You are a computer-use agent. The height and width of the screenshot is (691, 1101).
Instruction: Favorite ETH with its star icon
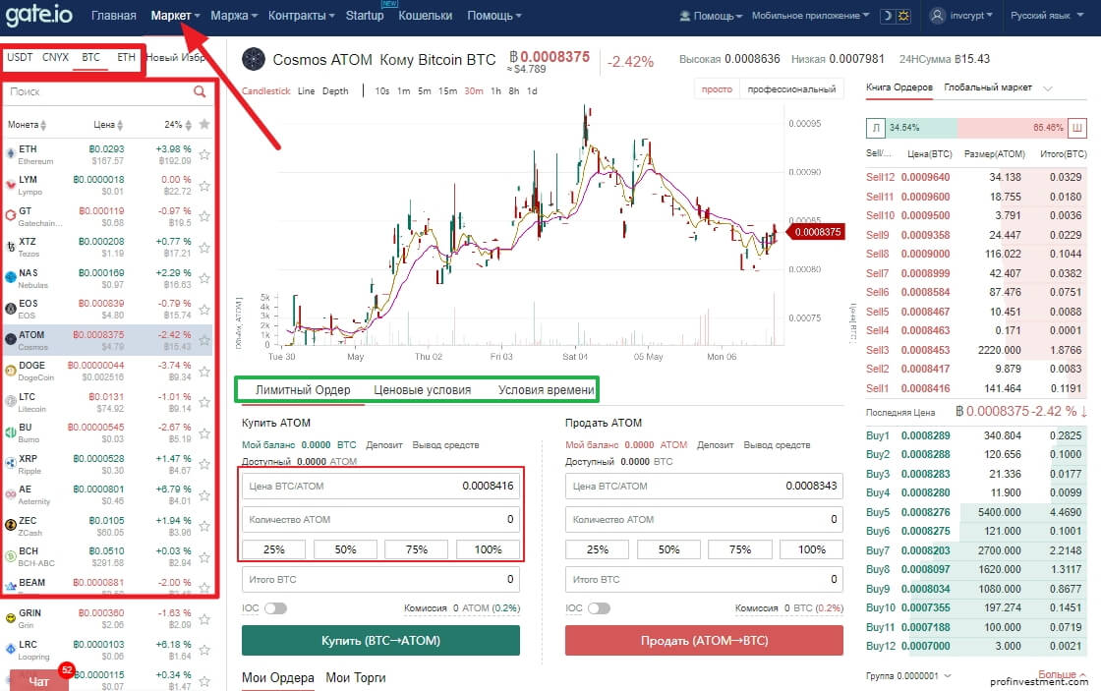pyautogui.click(x=204, y=154)
